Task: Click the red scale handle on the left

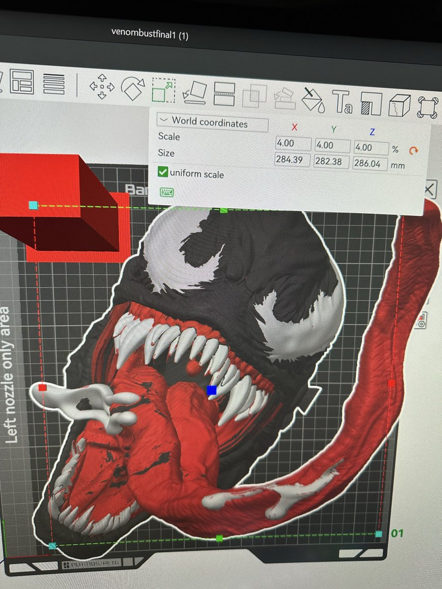Action: [42, 388]
